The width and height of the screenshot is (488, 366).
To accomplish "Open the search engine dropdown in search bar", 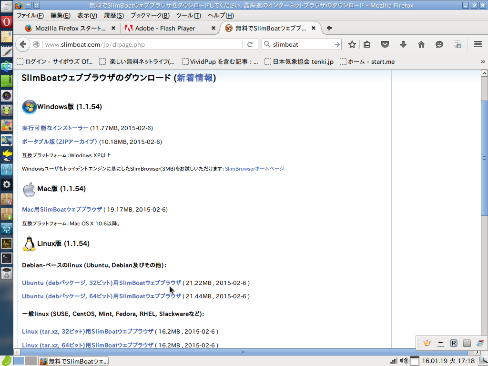I will (x=268, y=44).
